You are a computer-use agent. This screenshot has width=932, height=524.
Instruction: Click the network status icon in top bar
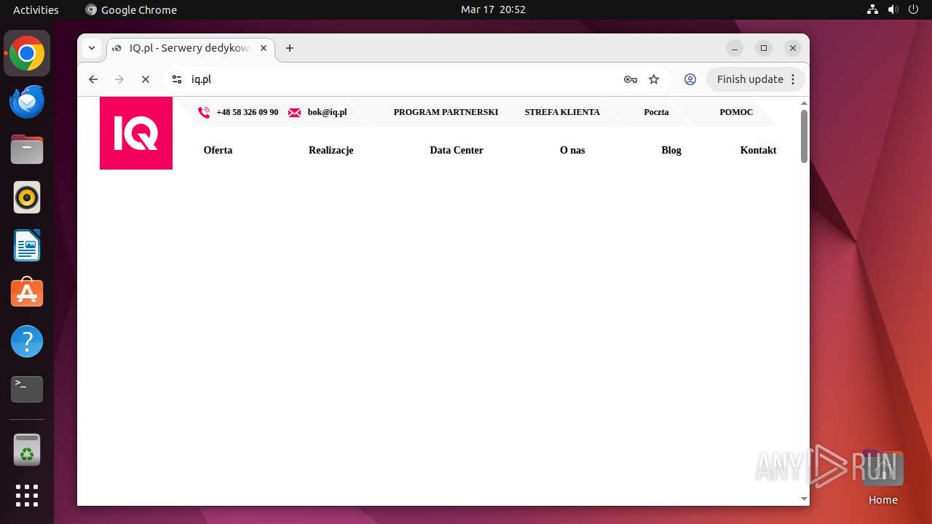coord(872,9)
